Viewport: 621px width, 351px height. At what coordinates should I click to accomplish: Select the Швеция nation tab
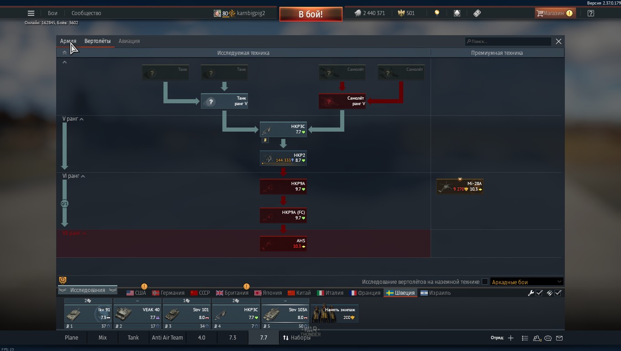coord(400,293)
